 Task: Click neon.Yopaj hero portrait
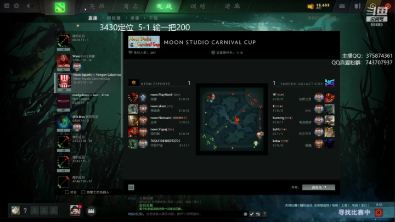coord(133,132)
